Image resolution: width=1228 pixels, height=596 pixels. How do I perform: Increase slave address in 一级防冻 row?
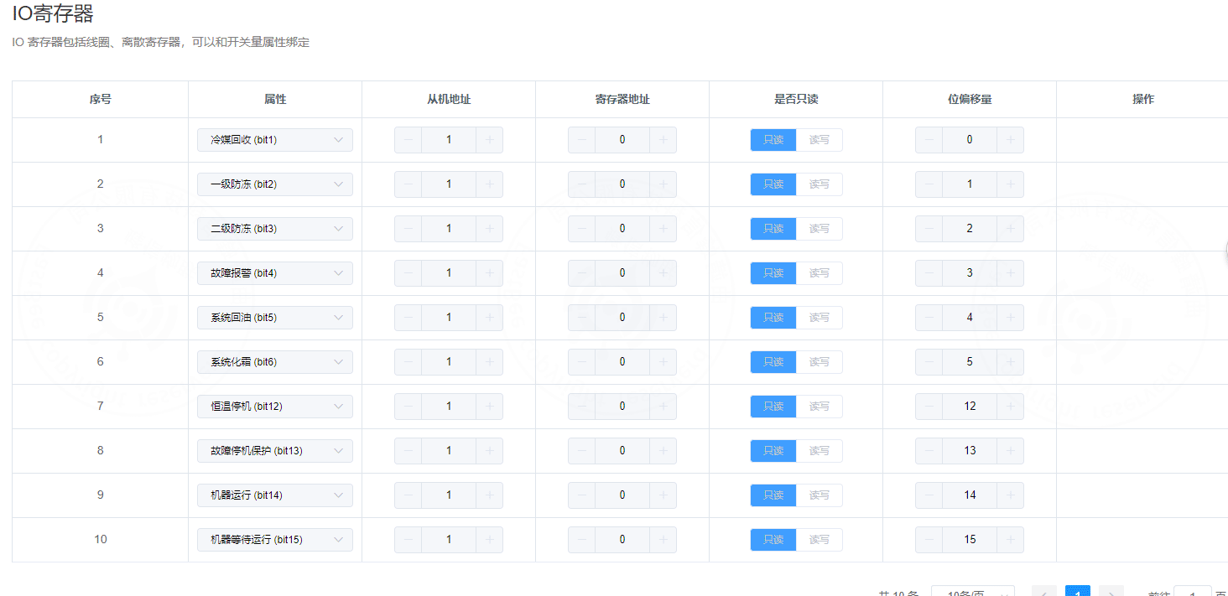tap(490, 184)
